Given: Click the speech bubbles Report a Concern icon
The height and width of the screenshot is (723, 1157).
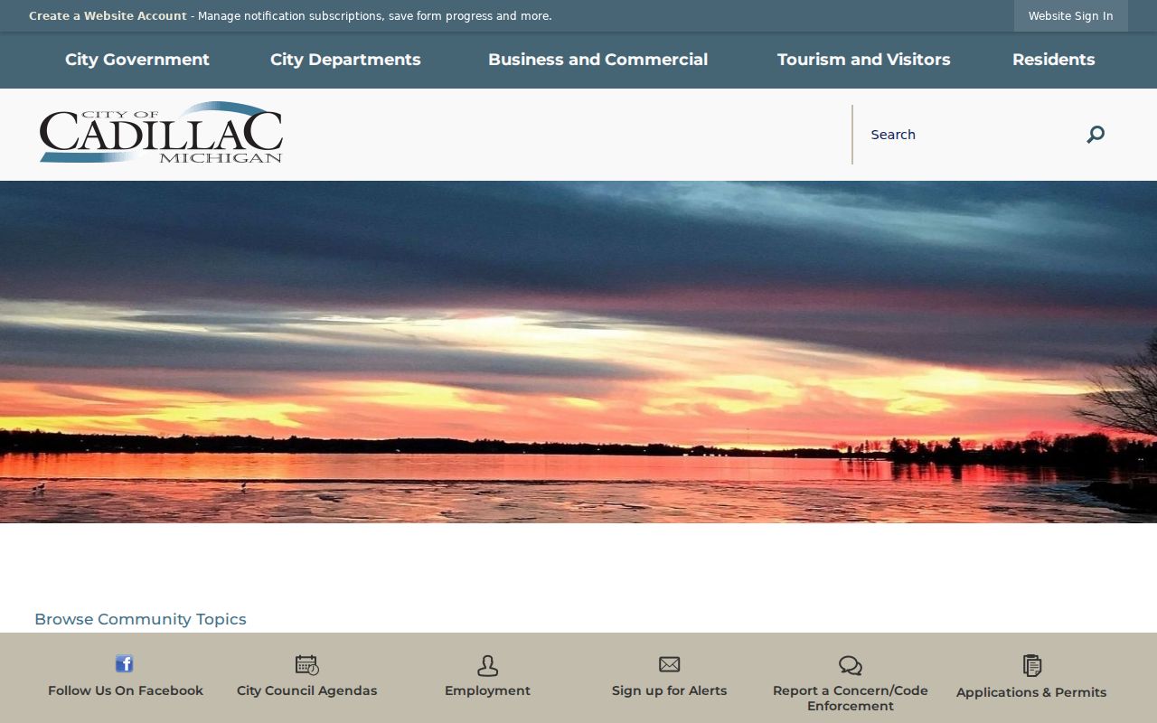Looking at the screenshot, I should [x=851, y=666].
